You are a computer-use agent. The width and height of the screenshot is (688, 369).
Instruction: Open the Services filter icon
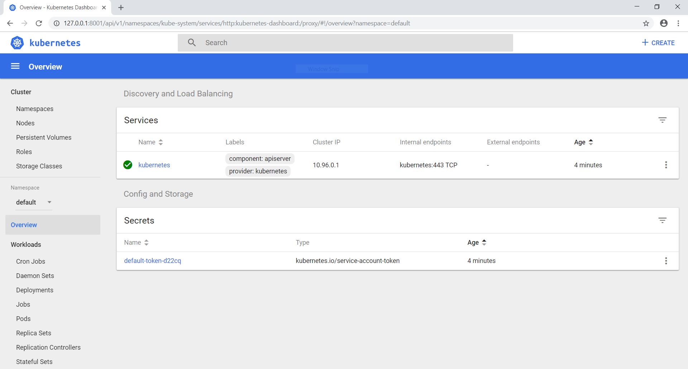pos(662,120)
